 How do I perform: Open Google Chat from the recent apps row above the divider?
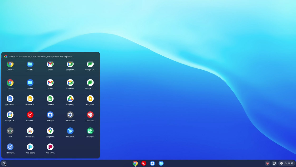[90, 64]
